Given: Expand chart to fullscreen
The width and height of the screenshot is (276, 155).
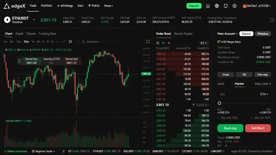Looking at the screenshot, I should (148, 42).
